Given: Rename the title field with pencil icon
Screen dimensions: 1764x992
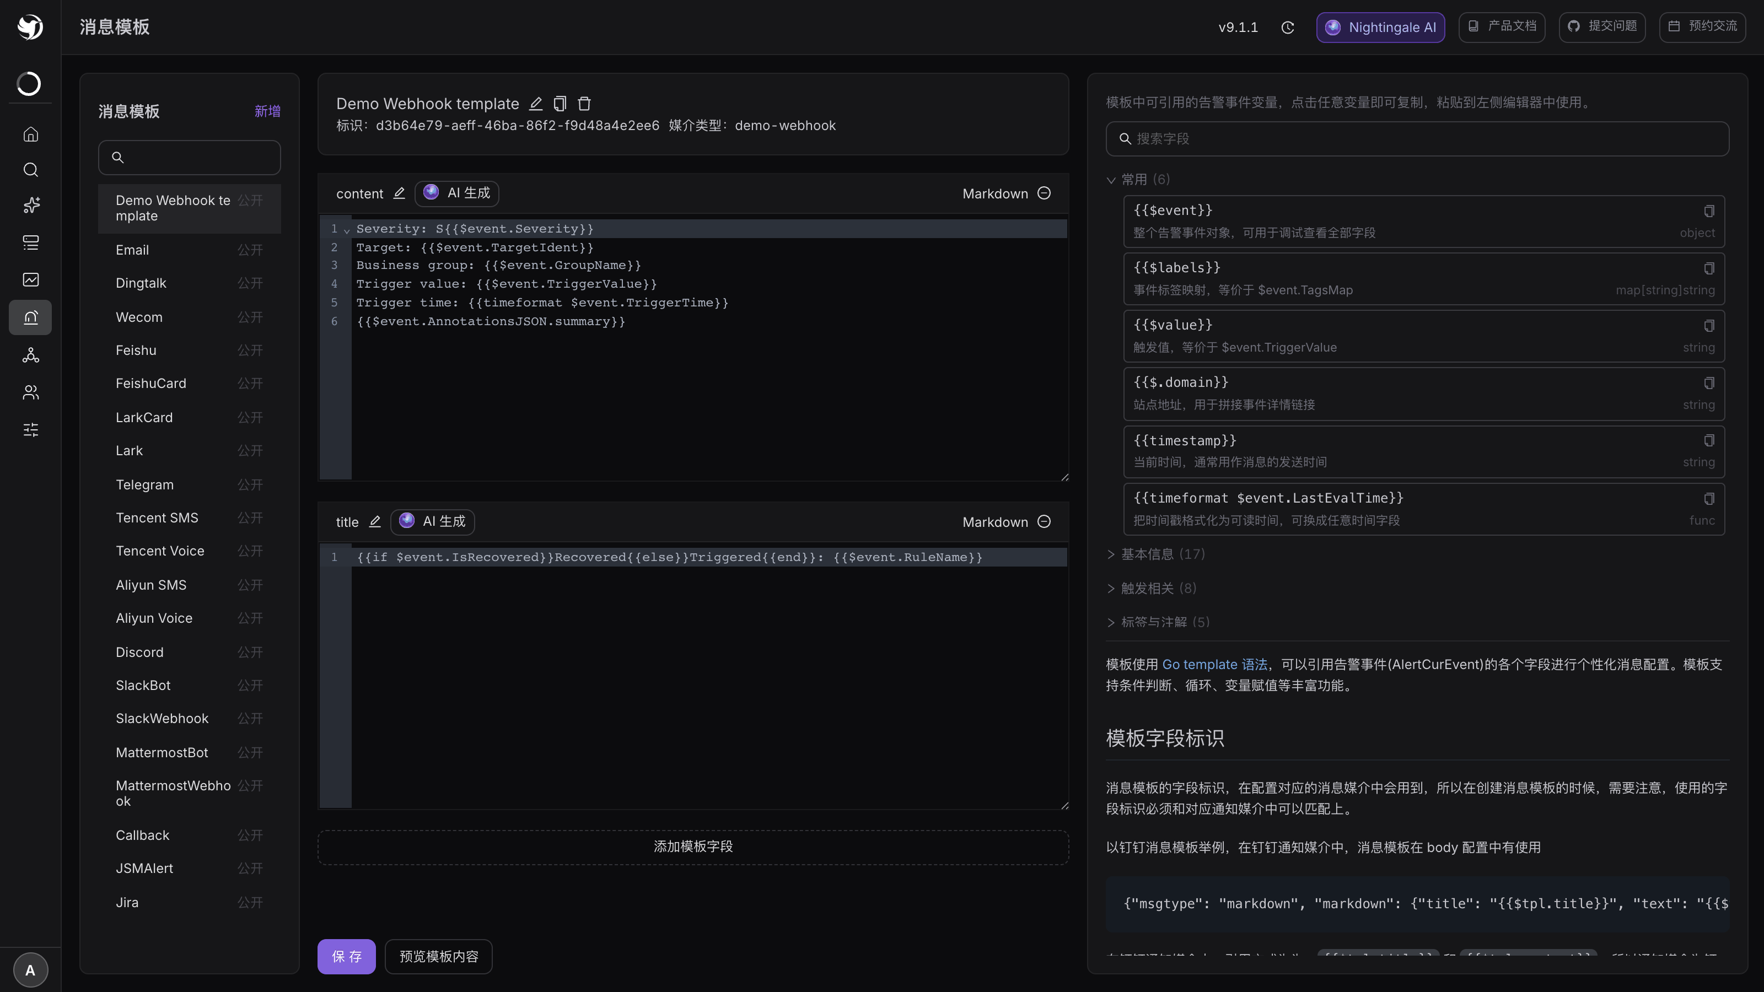Looking at the screenshot, I should pos(375,522).
